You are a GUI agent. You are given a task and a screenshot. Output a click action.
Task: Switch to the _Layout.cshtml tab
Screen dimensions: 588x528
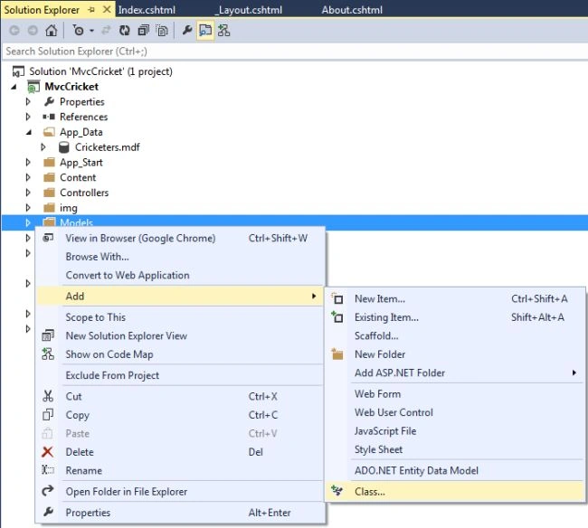click(x=250, y=10)
